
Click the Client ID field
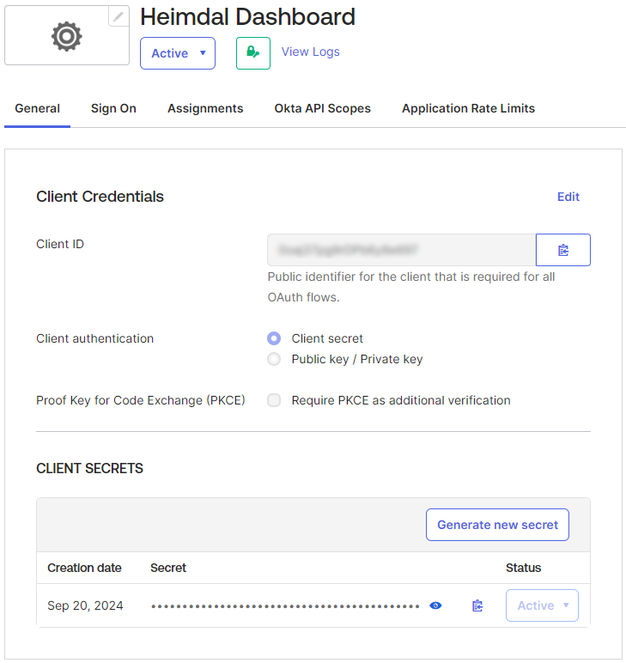[401, 250]
